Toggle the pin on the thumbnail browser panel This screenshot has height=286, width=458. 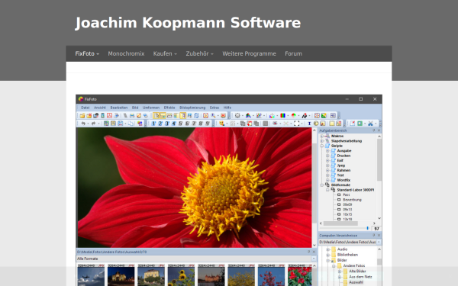click(x=308, y=252)
